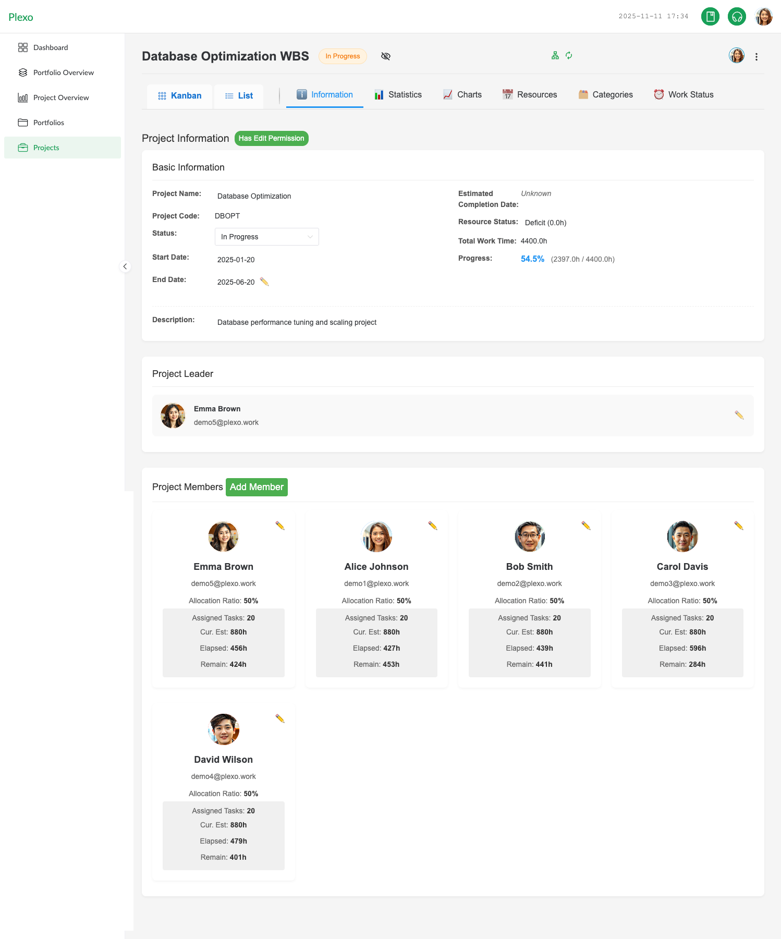Screen dimensions: 781x939
Task: Open Dashboard in the sidebar
Action: coord(63,47)
